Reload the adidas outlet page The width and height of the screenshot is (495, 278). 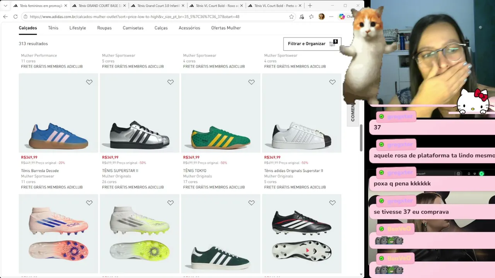click(x=15, y=17)
